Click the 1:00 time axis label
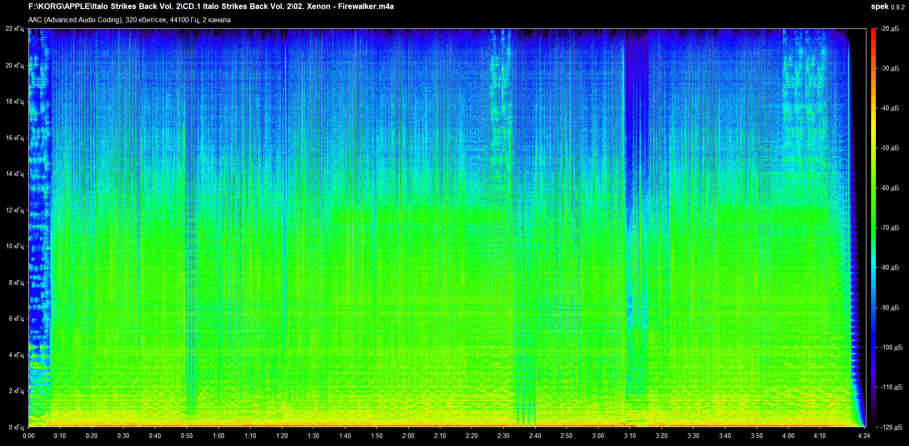The width and height of the screenshot is (909, 446). [218, 436]
